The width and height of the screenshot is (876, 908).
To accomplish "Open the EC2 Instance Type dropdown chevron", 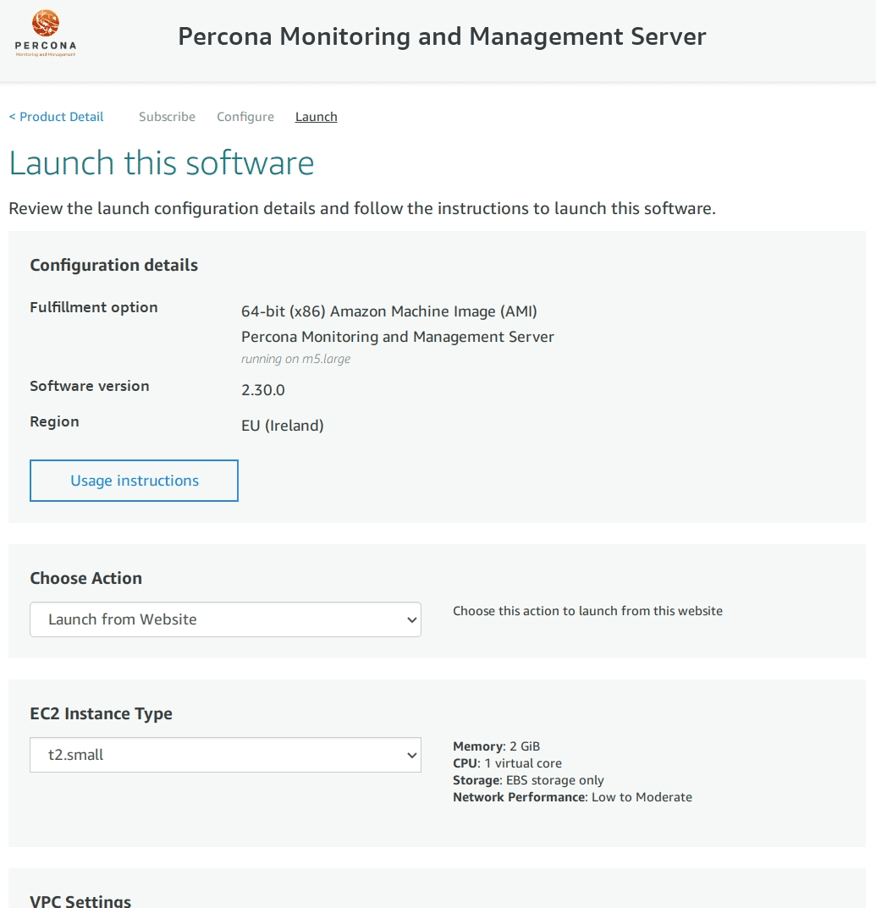I will pos(412,755).
